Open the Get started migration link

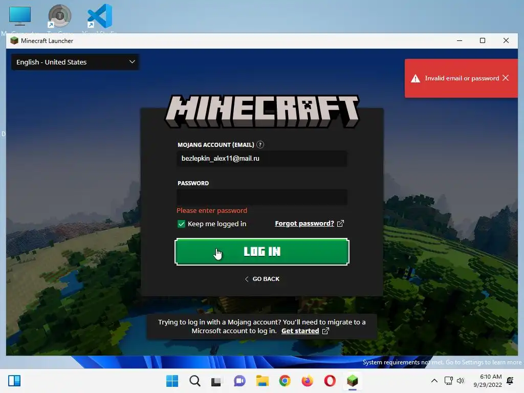[x=300, y=331]
